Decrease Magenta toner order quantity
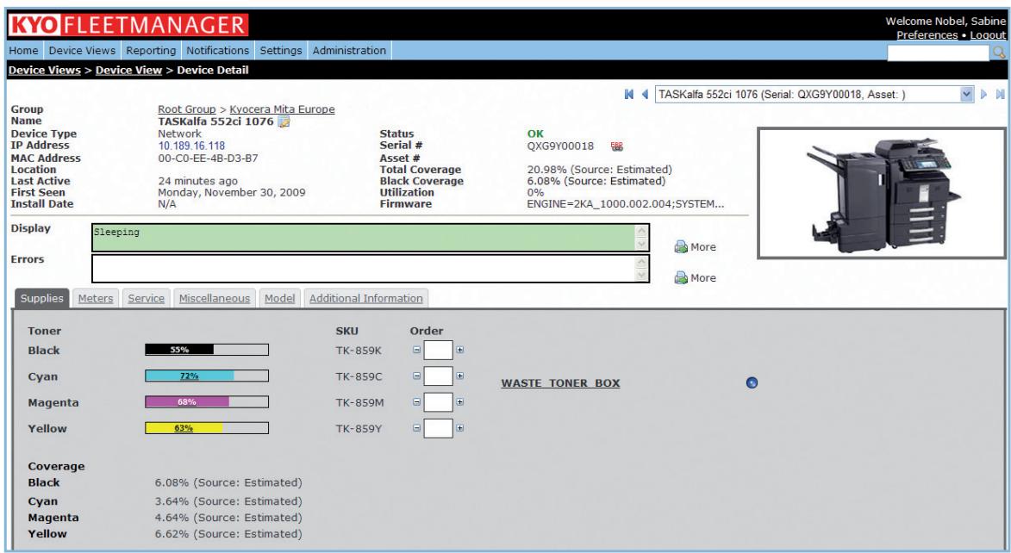 click(416, 401)
